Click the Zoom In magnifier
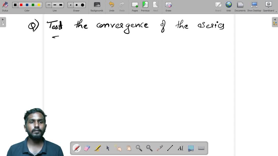The image size is (278, 156). point(139,148)
